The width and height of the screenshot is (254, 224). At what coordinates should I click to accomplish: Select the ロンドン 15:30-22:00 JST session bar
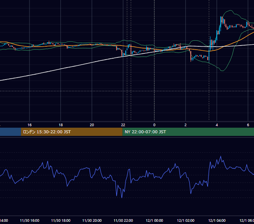(72, 132)
